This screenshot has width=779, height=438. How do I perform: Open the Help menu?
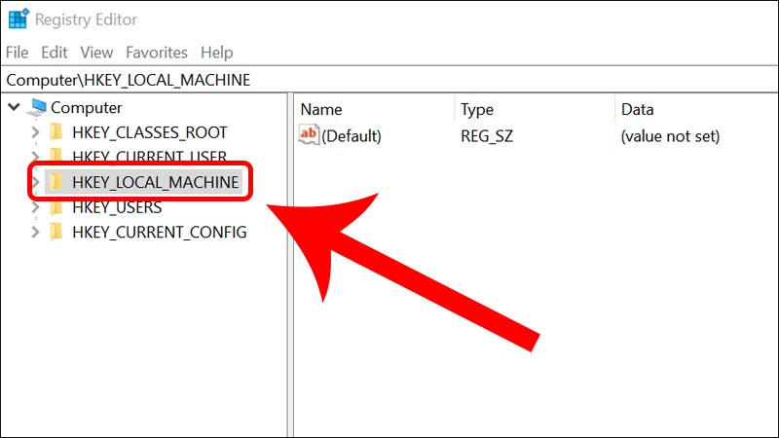click(x=216, y=53)
